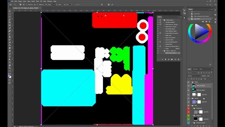Create new set in the Actions panel
The image size is (225, 127).
pyautogui.click(x=172, y=59)
